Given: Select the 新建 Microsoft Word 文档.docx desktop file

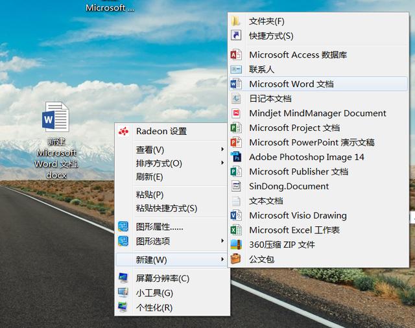Looking at the screenshot, I should point(56,140).
